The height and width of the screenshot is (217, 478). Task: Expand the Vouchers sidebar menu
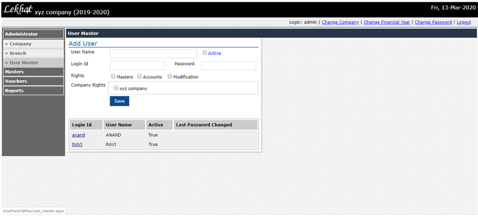pyautogui.click(x=33, y=81)
